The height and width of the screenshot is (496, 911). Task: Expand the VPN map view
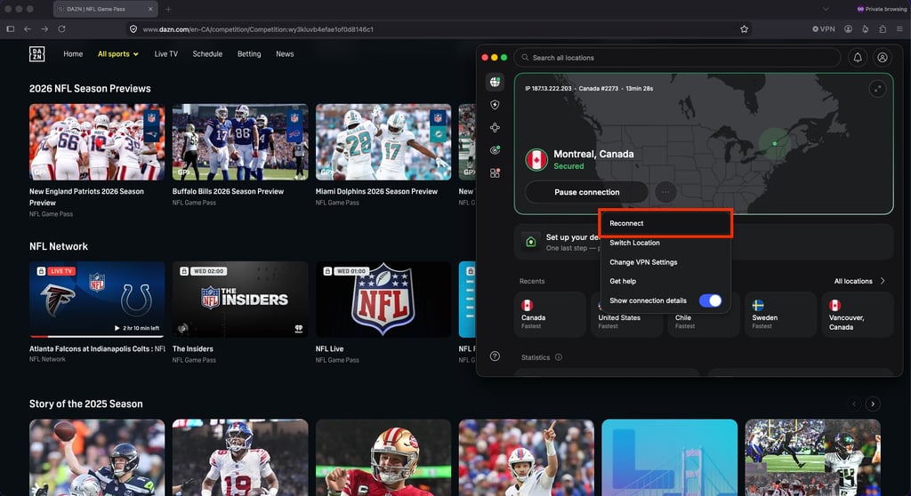point(877,89)
